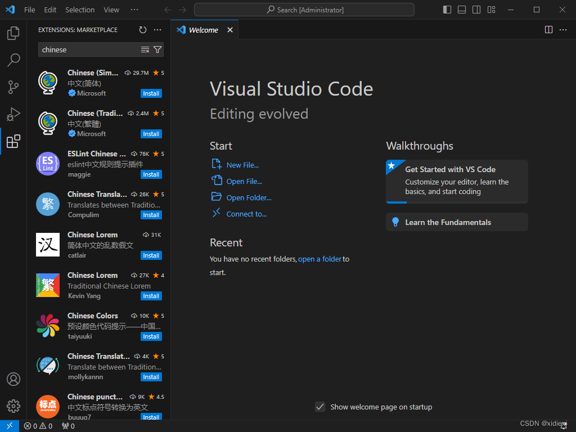
Task: Click the open a folder link
Action: coord(319,259)
